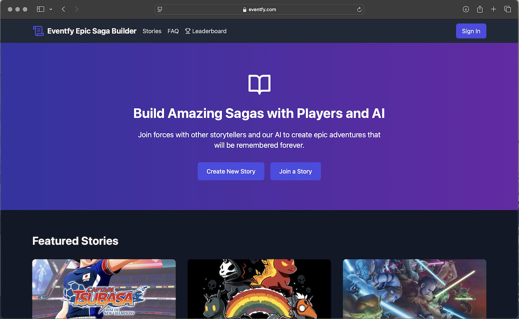Click the Create New Story button
Image resolution: width=519 pixels, height=319 pixels.
click(x=231, y=171)
